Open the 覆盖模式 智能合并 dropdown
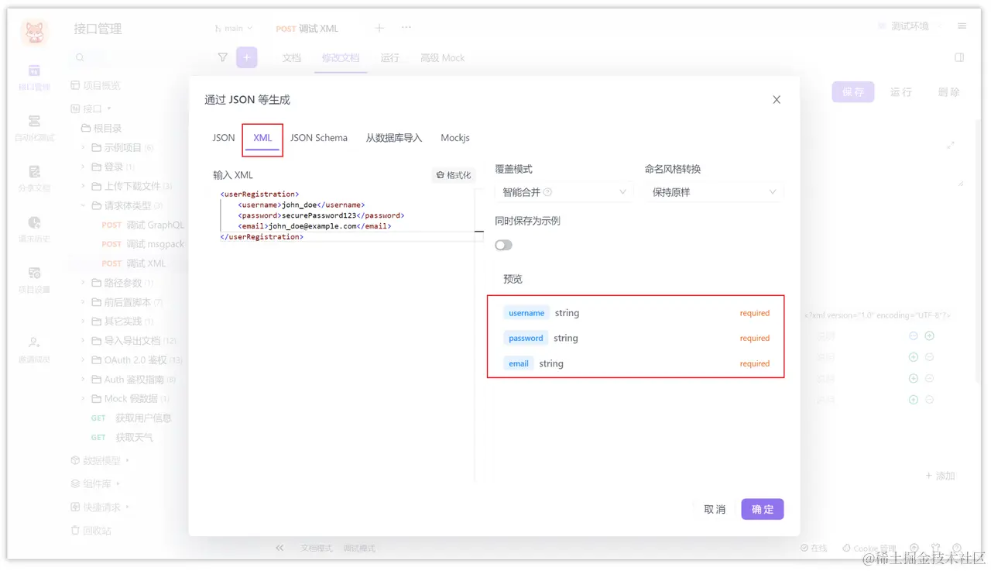The height and width of the screenshot is (571, 991). [564, 191]
